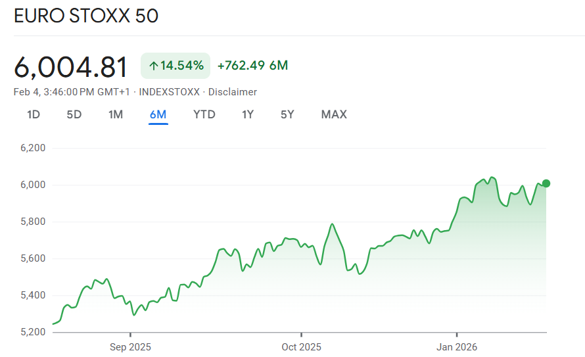585x357 pixels.
Task: Click the Jan 2026 x-axis label
Action: (457, 346)
